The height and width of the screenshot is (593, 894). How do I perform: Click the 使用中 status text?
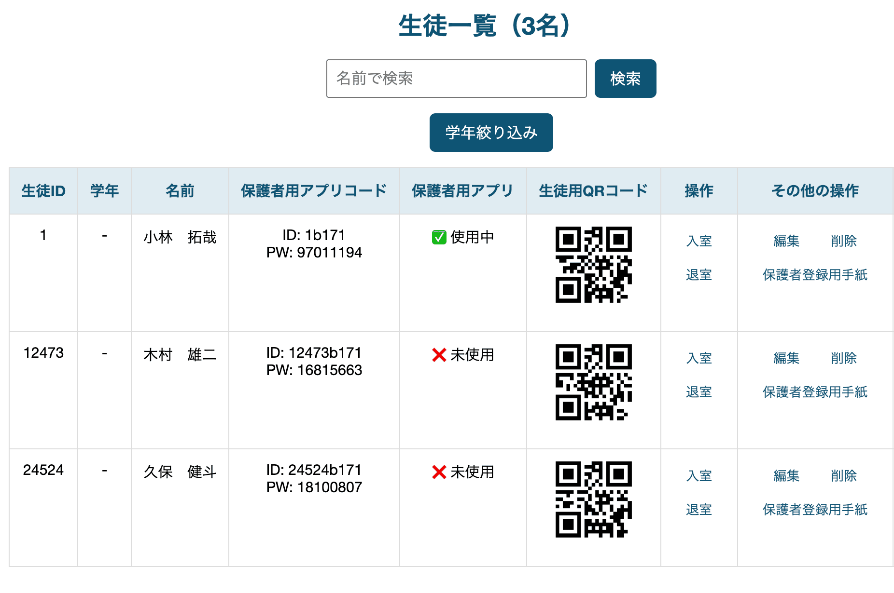click(x=472, y=237)
